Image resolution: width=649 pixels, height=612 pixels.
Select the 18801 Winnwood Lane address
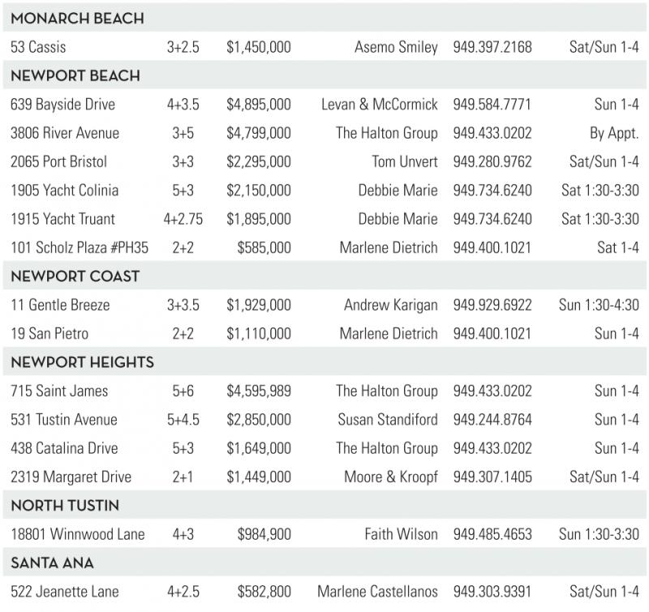(78, 534)
